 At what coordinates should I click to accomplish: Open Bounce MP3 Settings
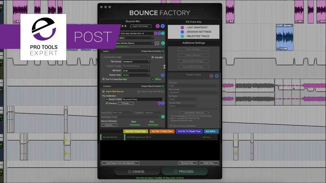point(194,61)
